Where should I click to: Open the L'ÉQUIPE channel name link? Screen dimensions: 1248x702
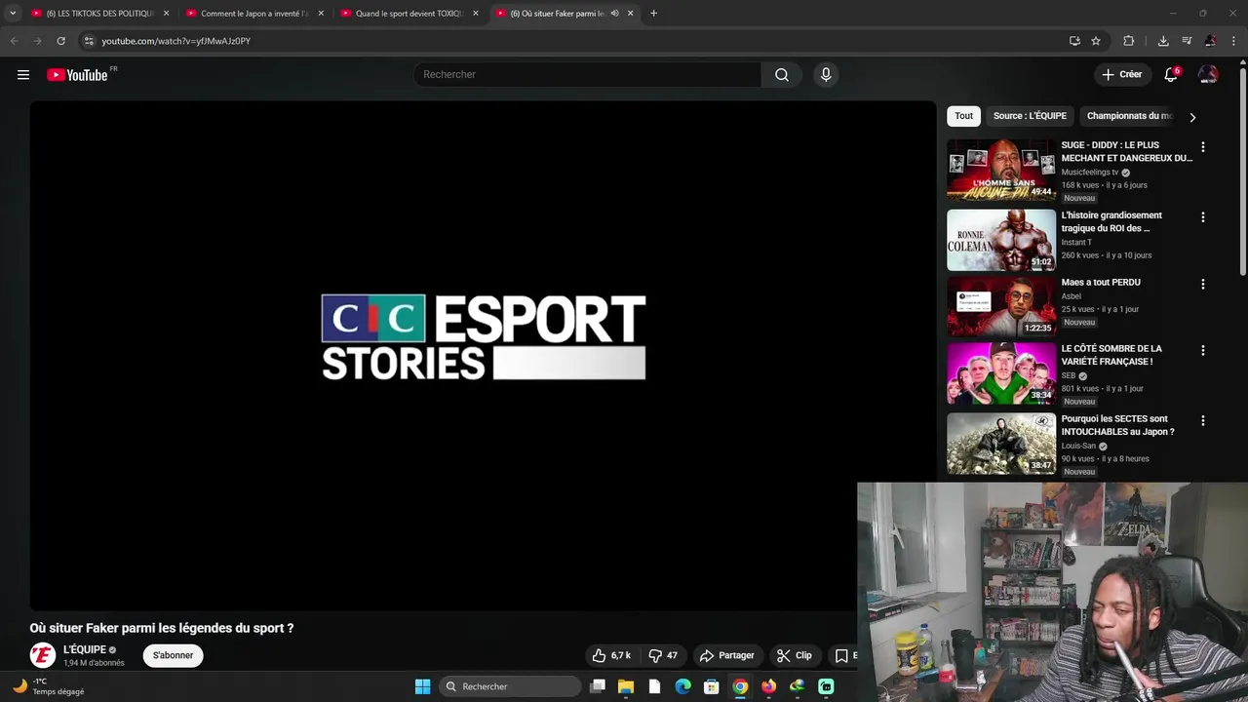tap(85, 649)
